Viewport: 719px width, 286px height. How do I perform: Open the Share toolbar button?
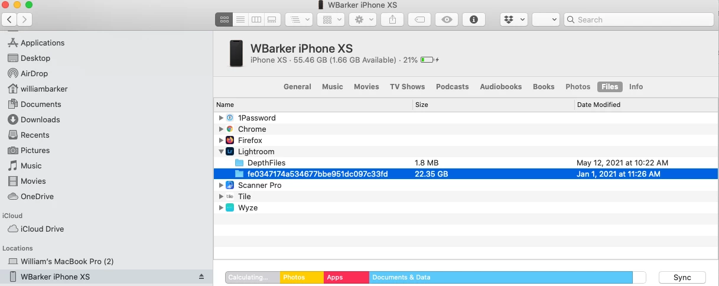pyautogui.click(x=393, y=19)
